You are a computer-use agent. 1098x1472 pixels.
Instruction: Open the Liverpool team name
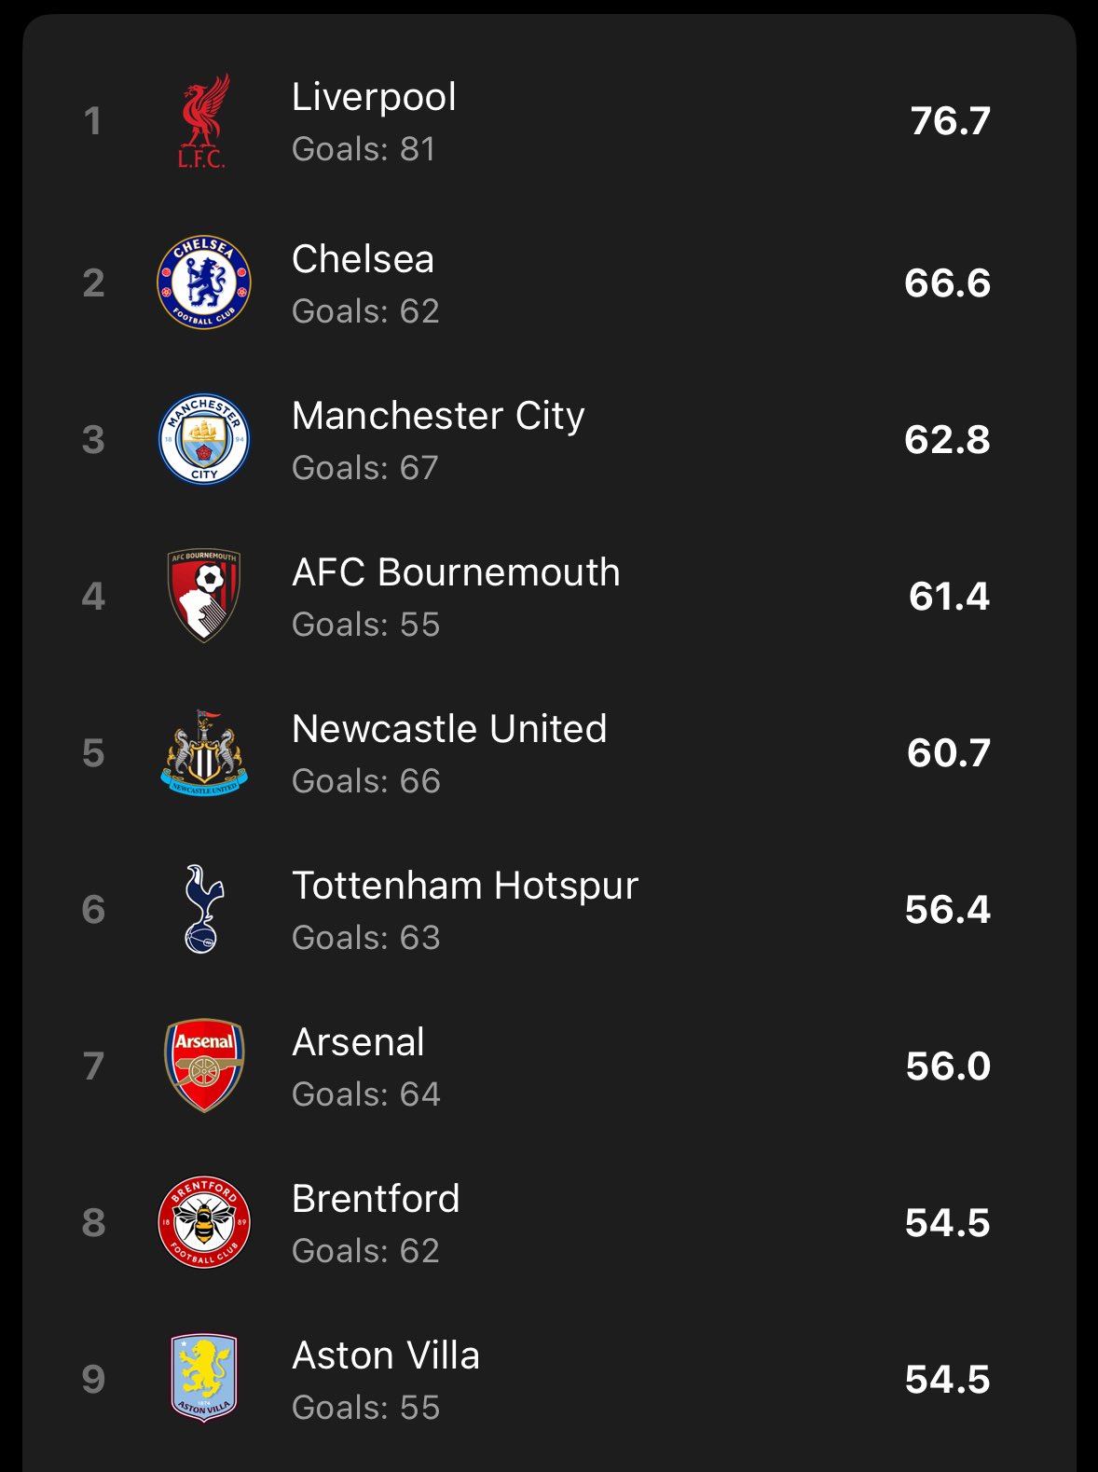click(374, 97)
